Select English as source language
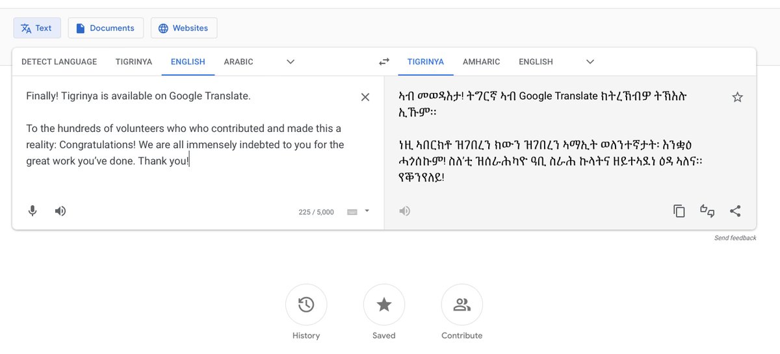The width and height of the screenshot is (780, 354). pyautogui.click(x=188, y=62)
